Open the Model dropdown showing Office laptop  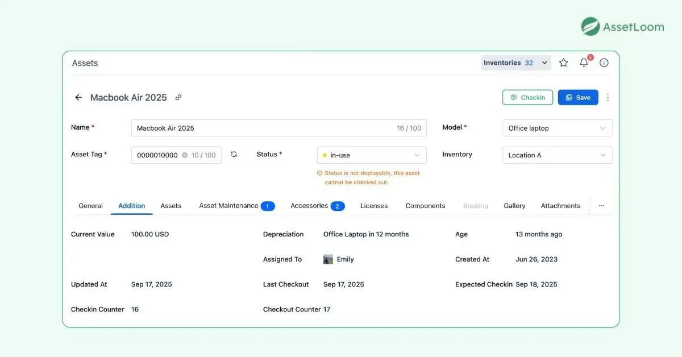tap(558, 128)
